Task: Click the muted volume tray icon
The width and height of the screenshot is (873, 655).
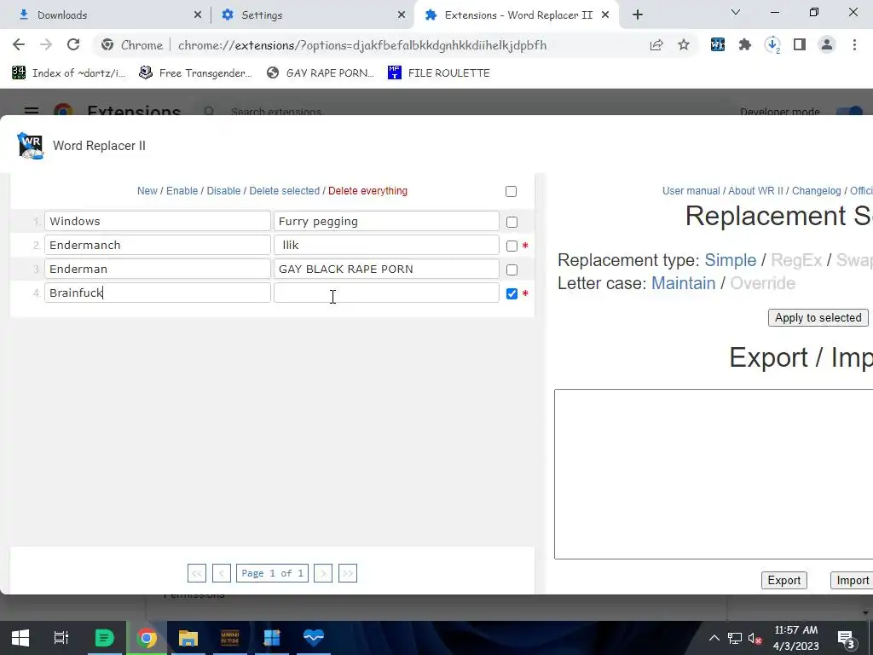Action: click(x=755, y=638)
